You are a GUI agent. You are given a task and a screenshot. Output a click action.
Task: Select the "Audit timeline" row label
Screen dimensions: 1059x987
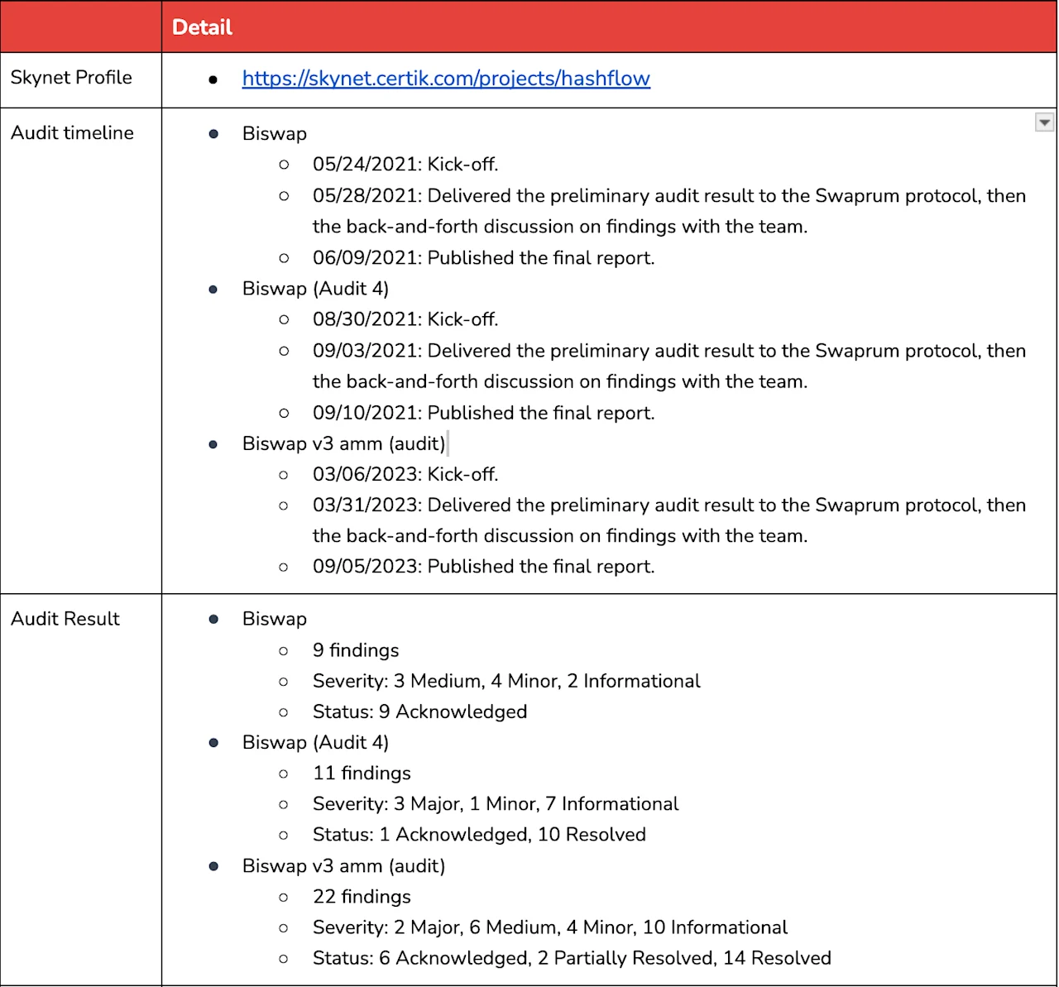click(72, 133)
